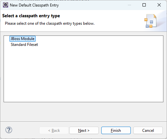Select the Standard Fileset entry type
The height and width of the screenshot is (139, 167).
point(24,45)
